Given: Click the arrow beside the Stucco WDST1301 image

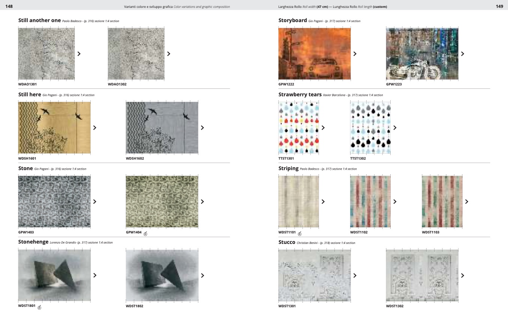Looking at the screenshot, I should pos(355,275).
